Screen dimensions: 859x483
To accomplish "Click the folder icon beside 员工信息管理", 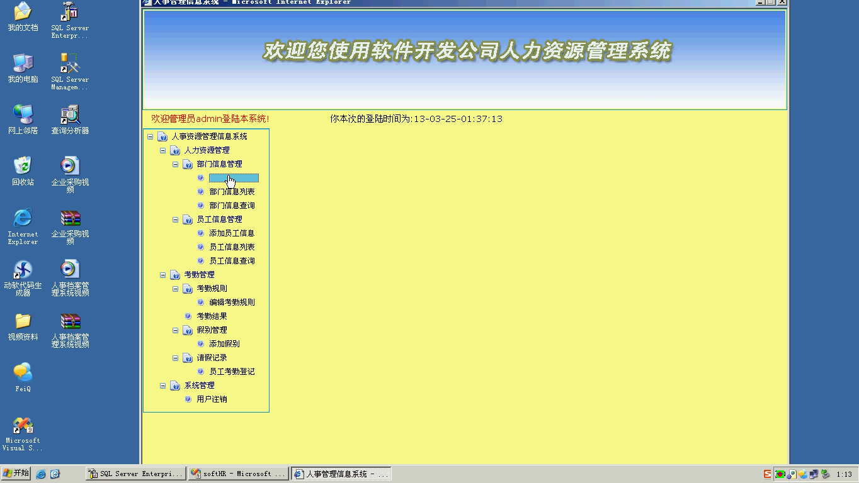I will (x=188, y=219).
